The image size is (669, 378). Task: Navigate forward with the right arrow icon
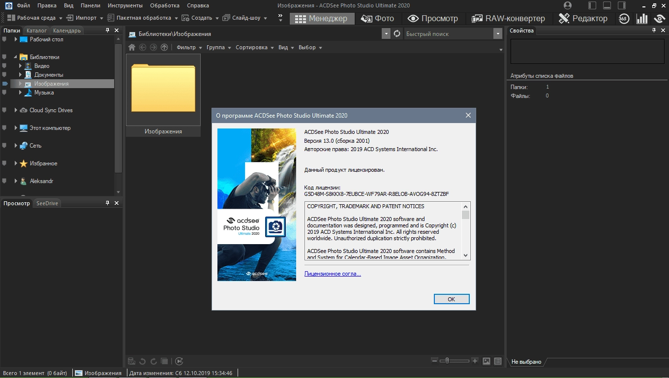coord(153,47)
